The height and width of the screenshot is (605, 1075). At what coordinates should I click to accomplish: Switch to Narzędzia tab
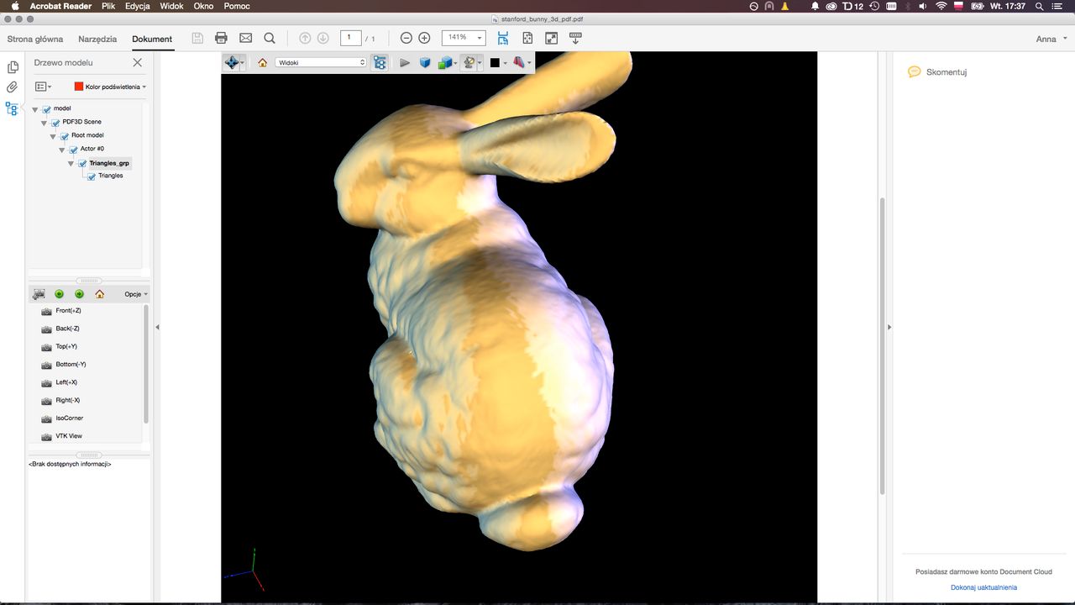tap(97, 39)
